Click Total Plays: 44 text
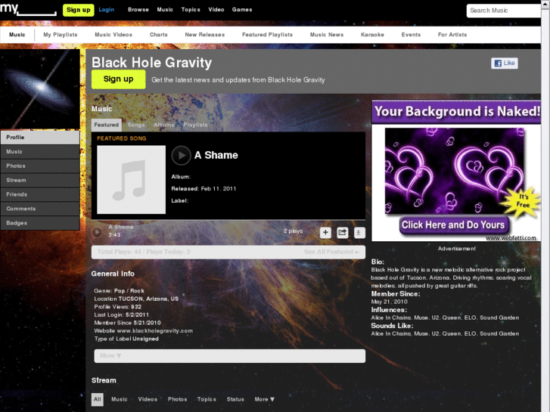The height and width of the screenshot is (412, 550). pyautogui.click(x=120, y=252)
